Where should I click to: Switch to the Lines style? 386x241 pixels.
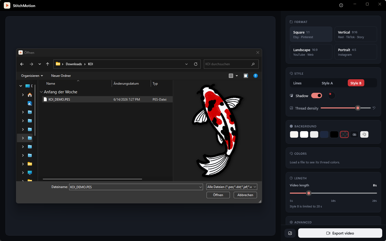297,83
